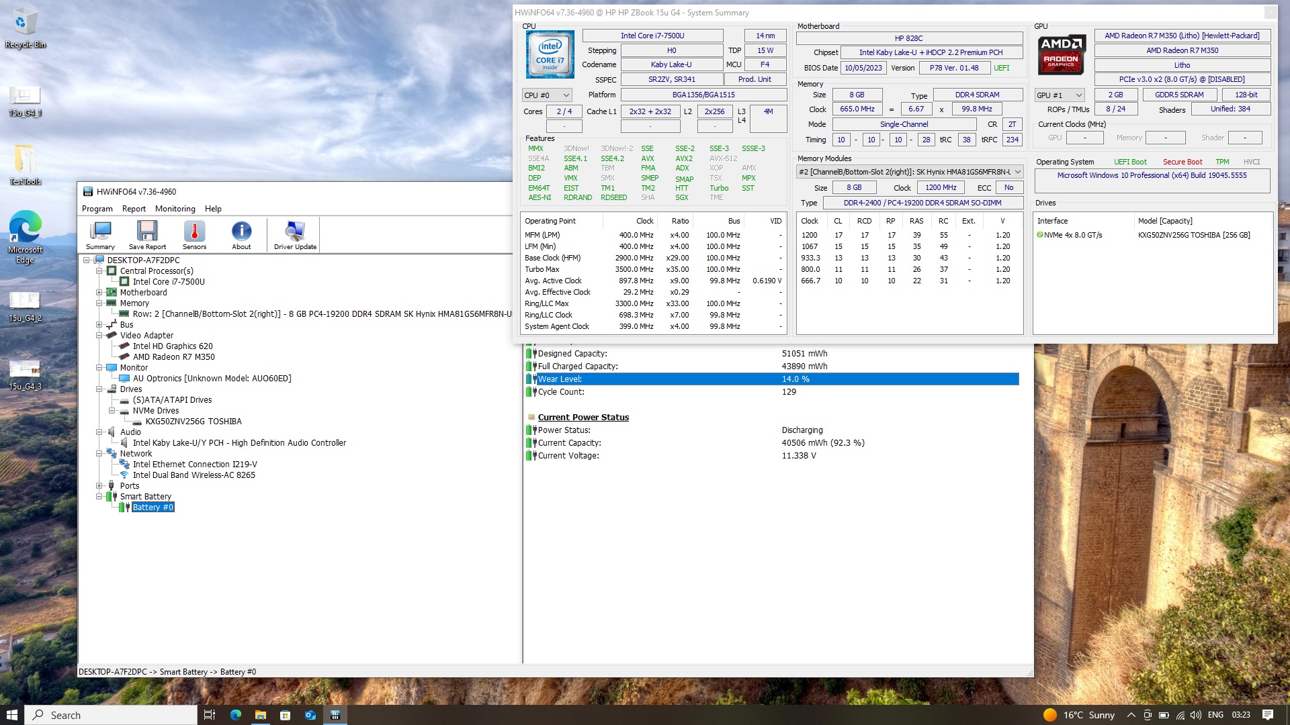This screenshot has width=1290, height=725.
Task: Open the Monitoring menu
Action: point(175,209)
